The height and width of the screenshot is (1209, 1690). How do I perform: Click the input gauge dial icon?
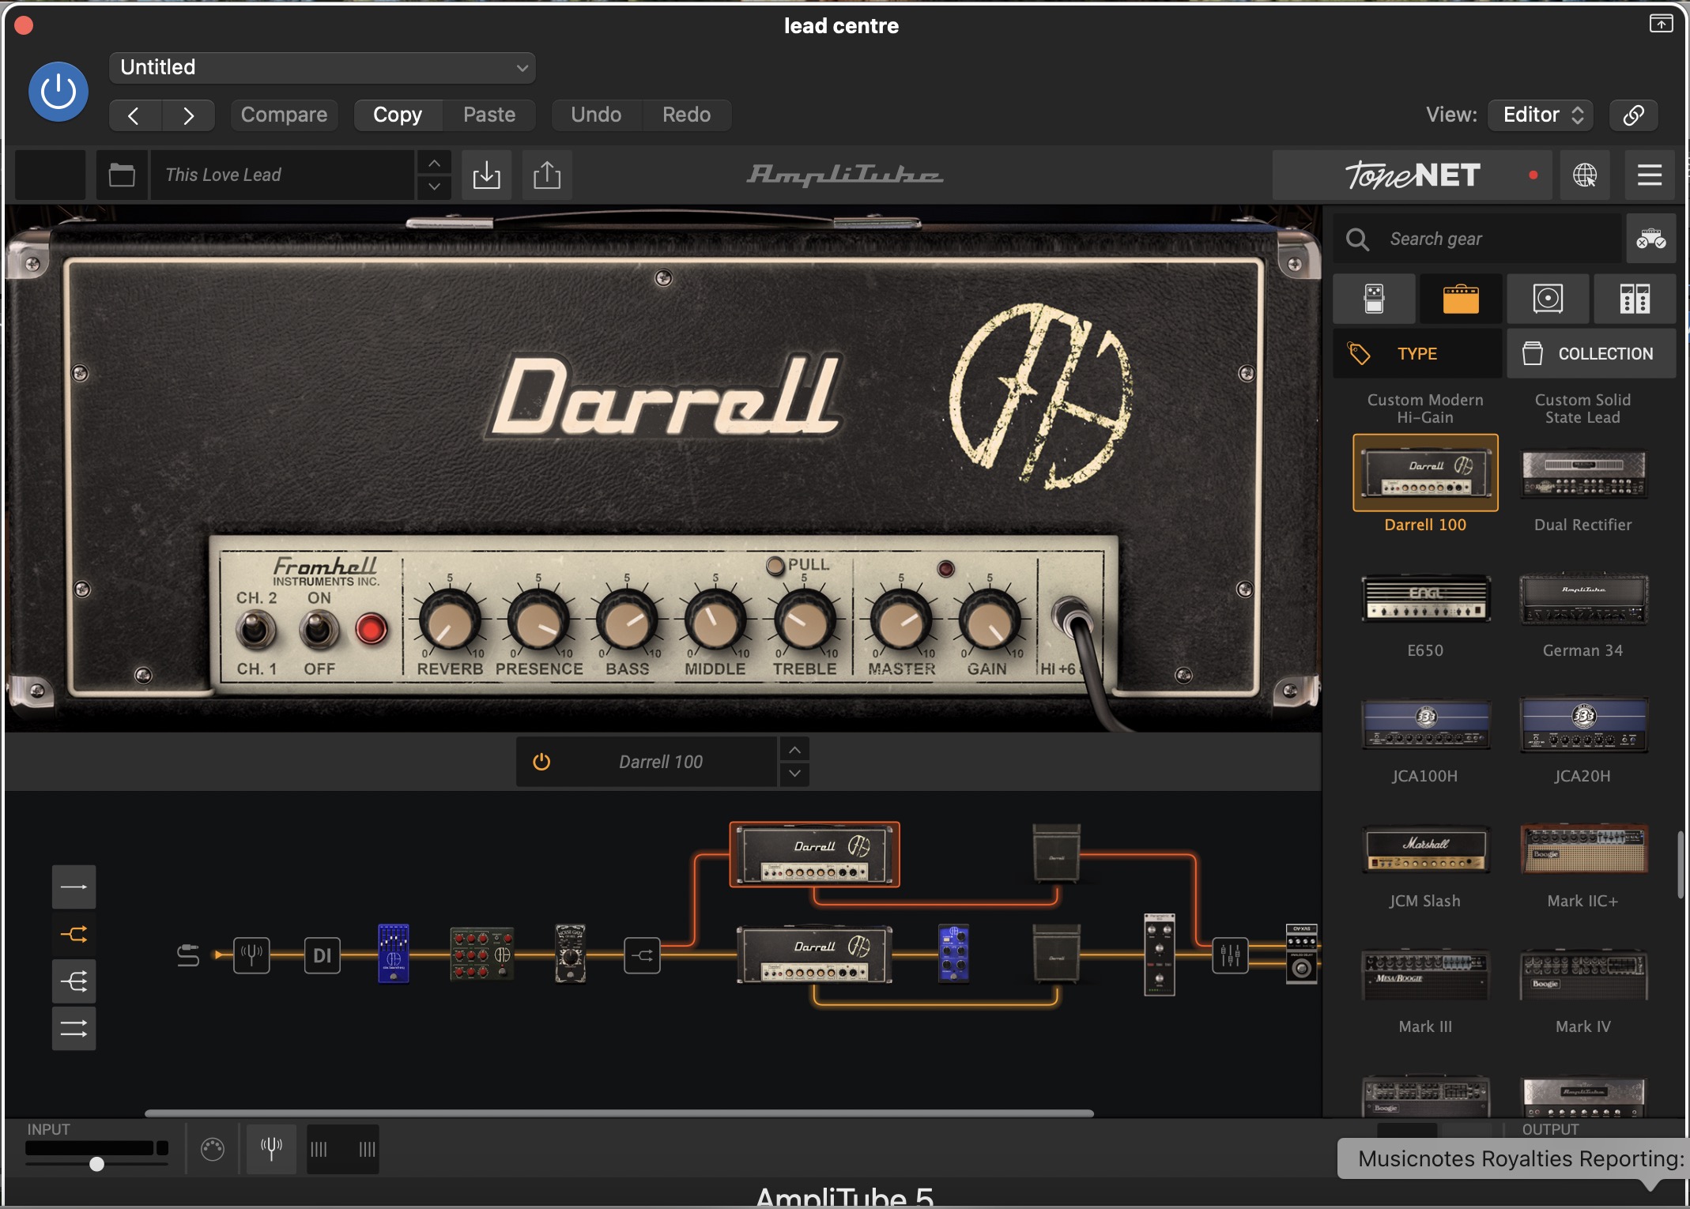(x=213, y=1149)
